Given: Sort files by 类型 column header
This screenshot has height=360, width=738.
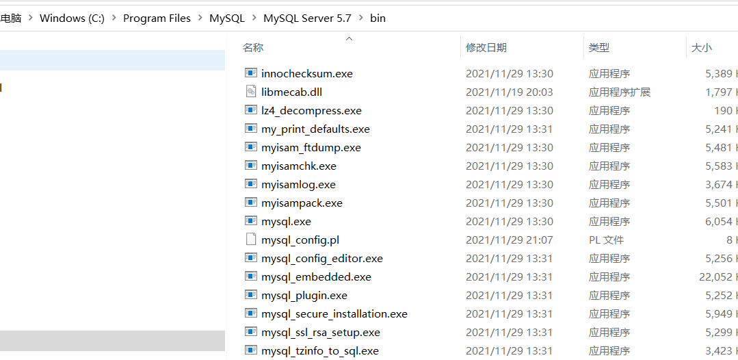Looking at the screenshot, I should (x=598, y=47).
